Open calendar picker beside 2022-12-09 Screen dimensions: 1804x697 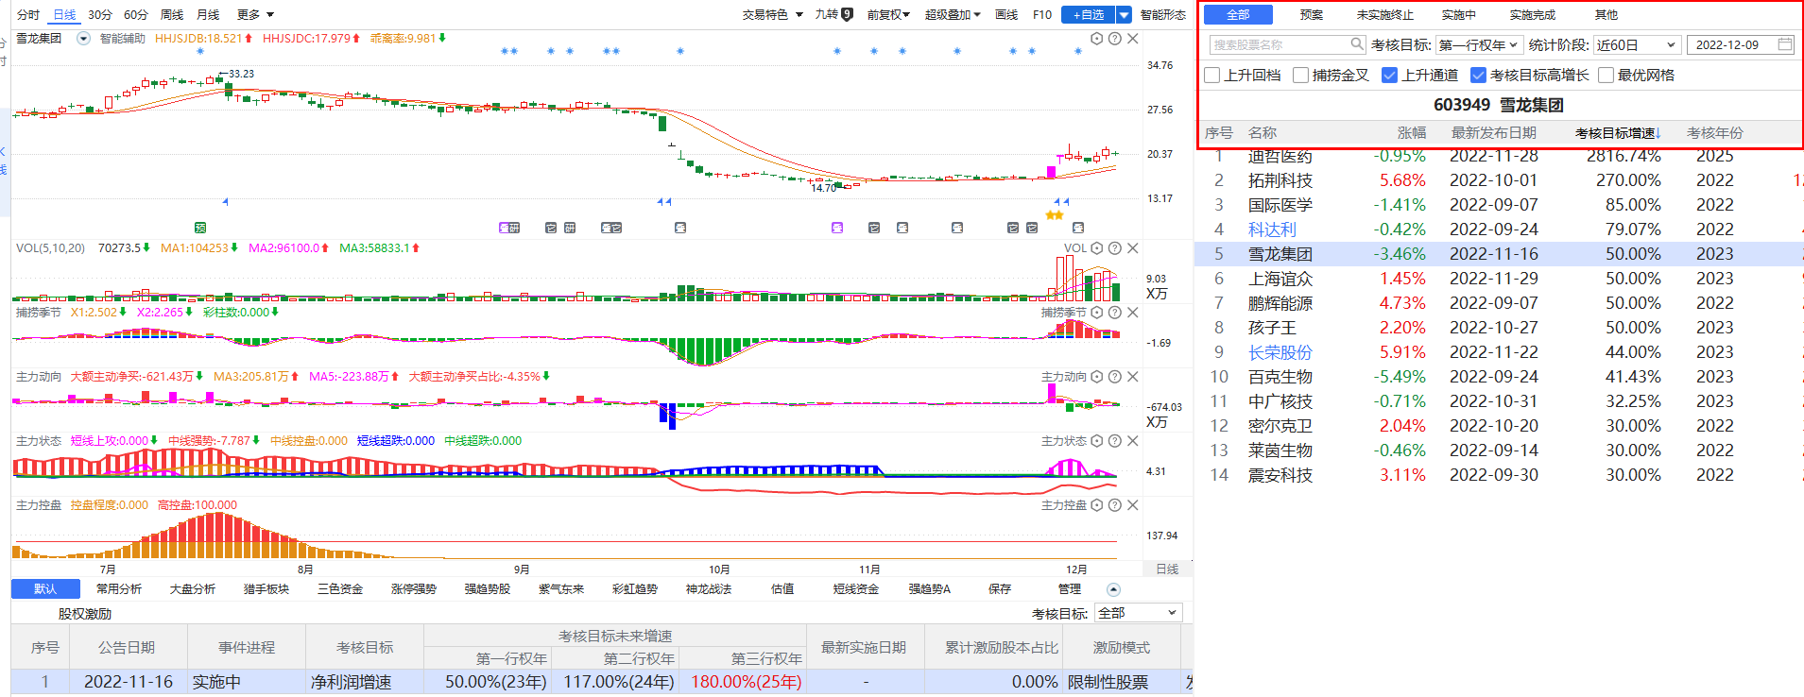pyautogui.click(x=1784, y=44)
